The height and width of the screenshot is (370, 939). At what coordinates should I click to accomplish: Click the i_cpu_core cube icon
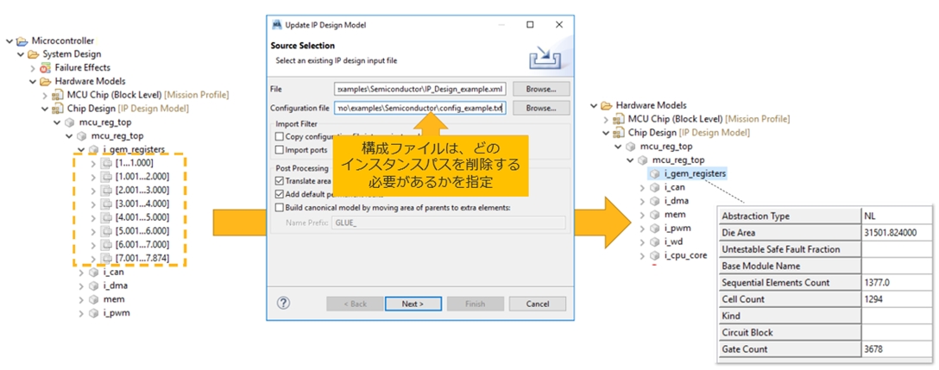coord(655,255)
